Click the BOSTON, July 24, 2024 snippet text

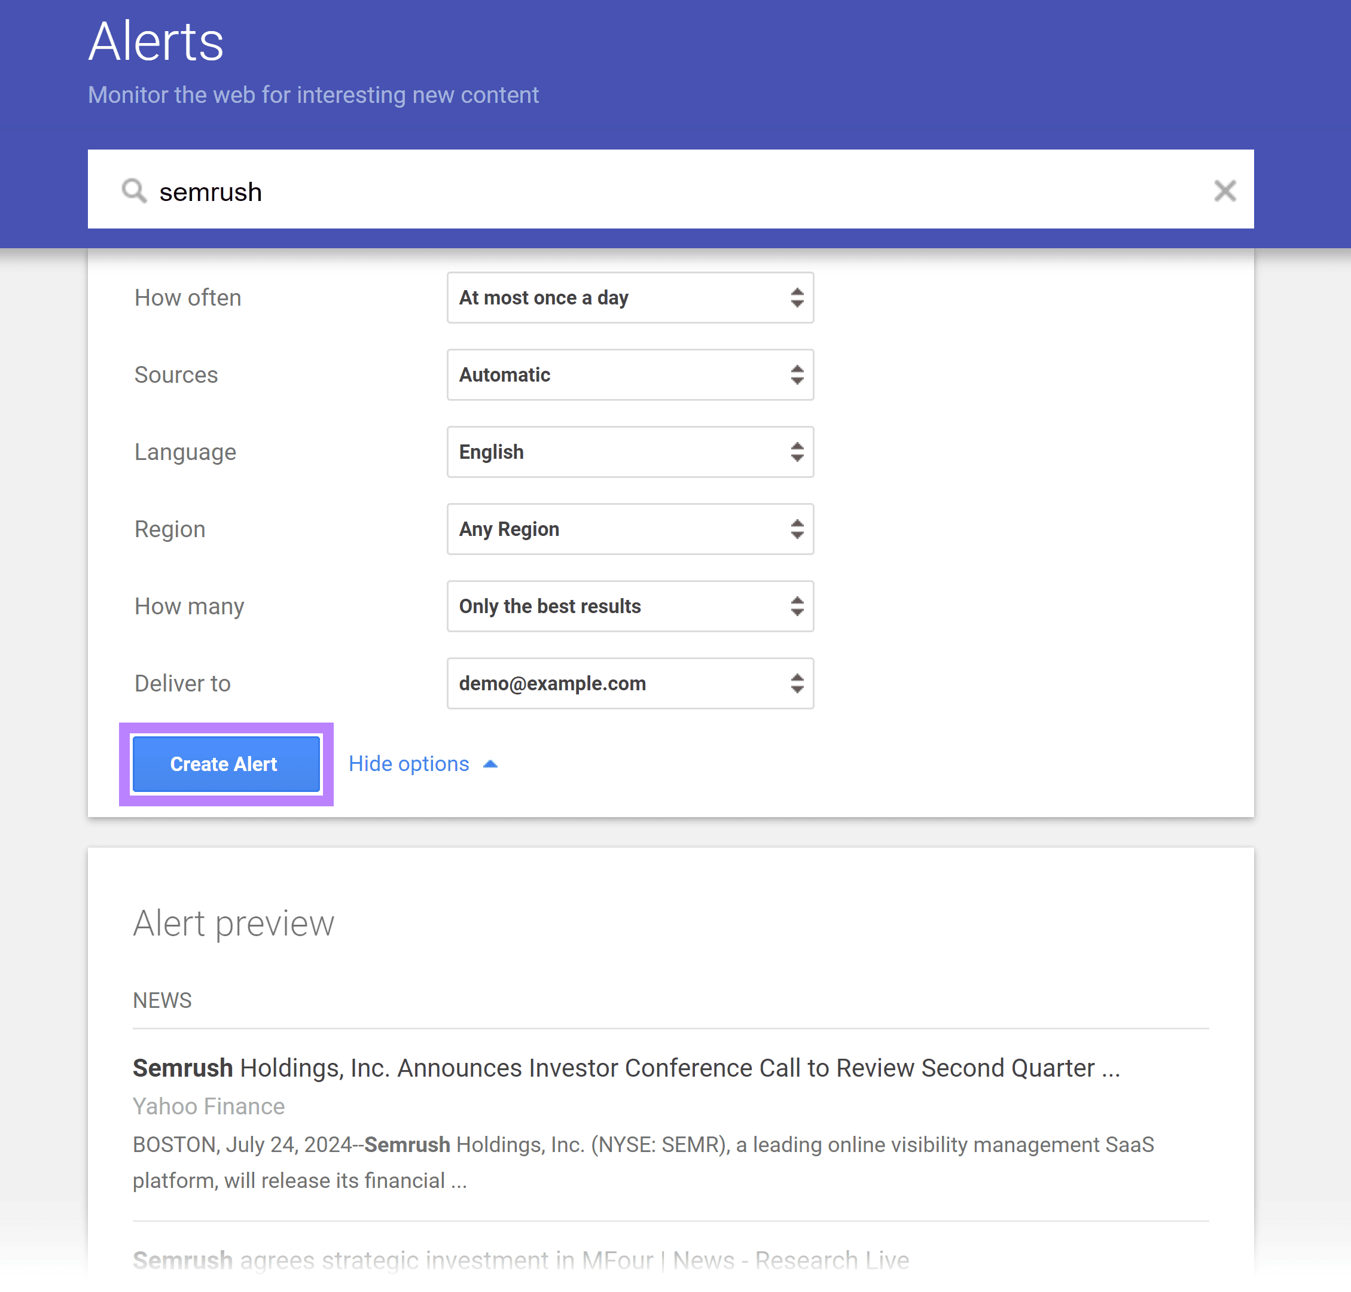point(643,1163)
